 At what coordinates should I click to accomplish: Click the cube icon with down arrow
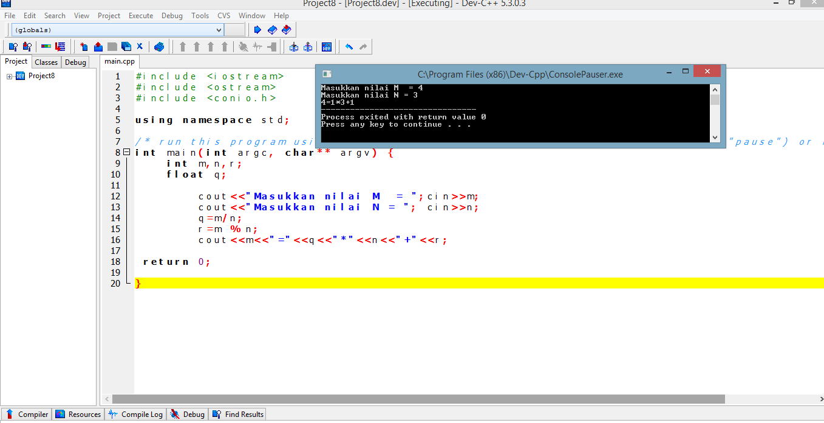[x=294, y=47]
